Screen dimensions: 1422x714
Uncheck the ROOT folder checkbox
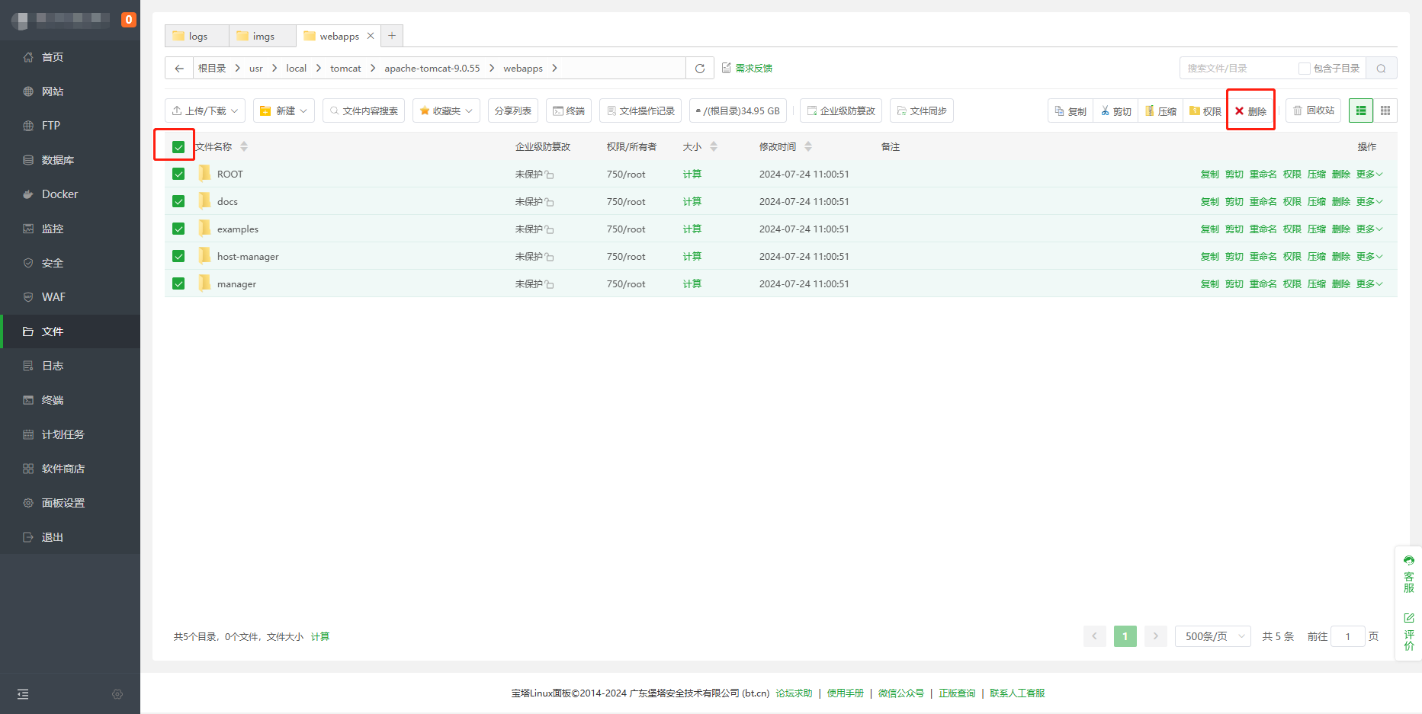point(178,174)
